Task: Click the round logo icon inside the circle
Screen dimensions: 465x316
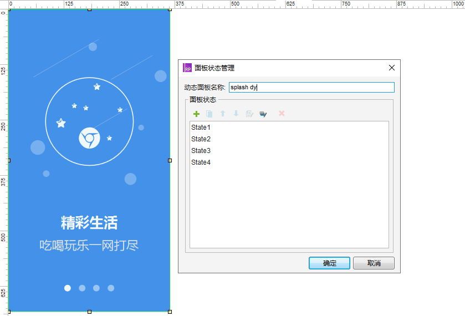Action: 89,138
